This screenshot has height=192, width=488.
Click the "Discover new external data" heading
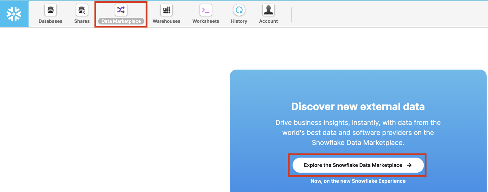coord(358,106)
